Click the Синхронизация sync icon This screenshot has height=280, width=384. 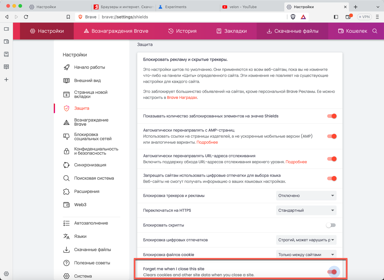point(66,165)
